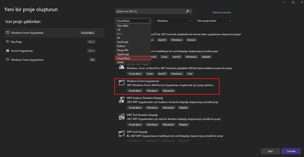Focus the Şablon ara search field
Viewport: 304px width, 157px height.
point(150,11)
